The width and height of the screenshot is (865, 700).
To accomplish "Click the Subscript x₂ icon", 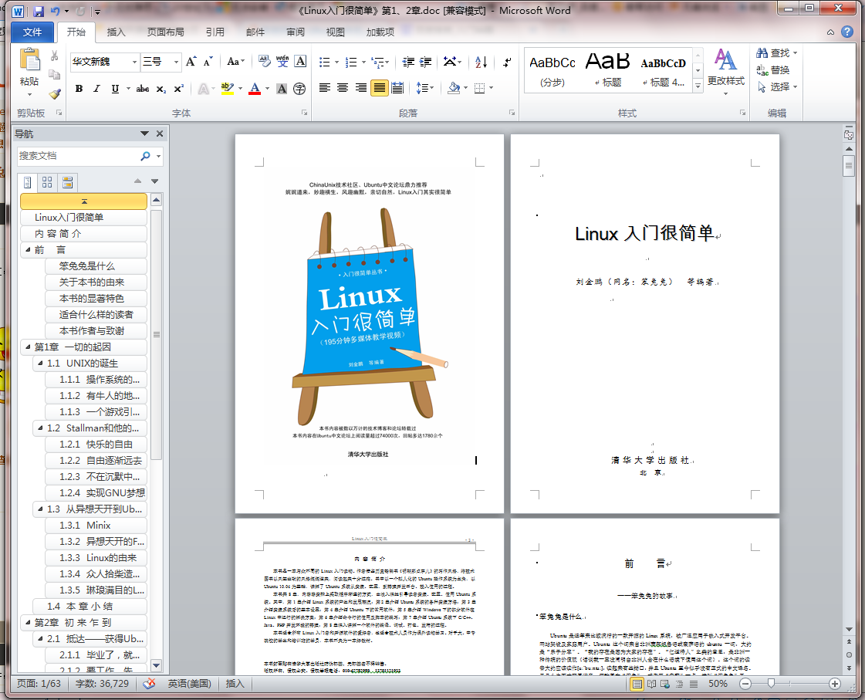I will tap(160, 89).
